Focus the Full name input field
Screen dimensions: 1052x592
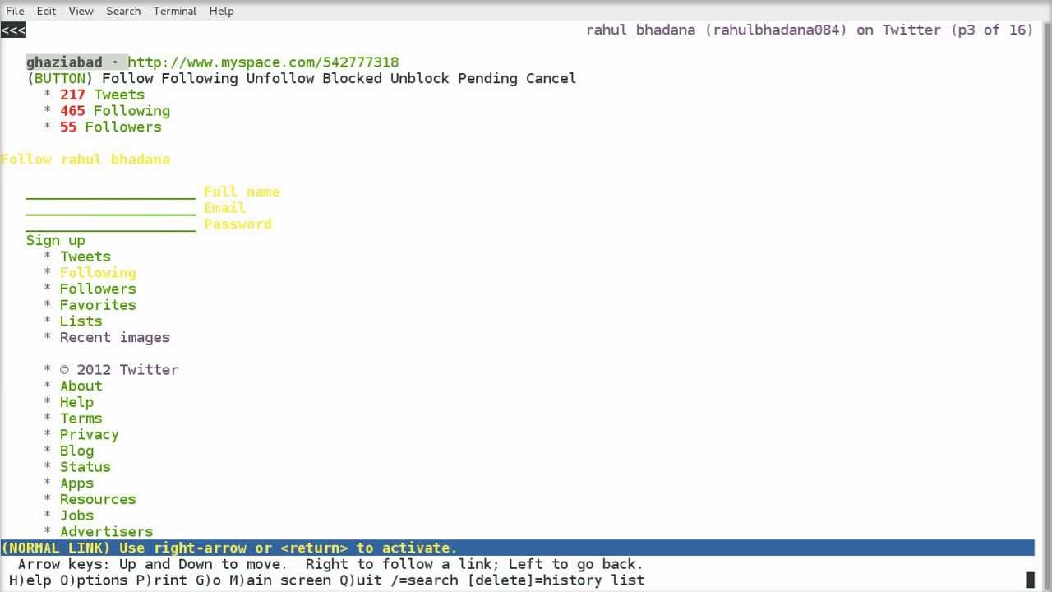(111, 192)
